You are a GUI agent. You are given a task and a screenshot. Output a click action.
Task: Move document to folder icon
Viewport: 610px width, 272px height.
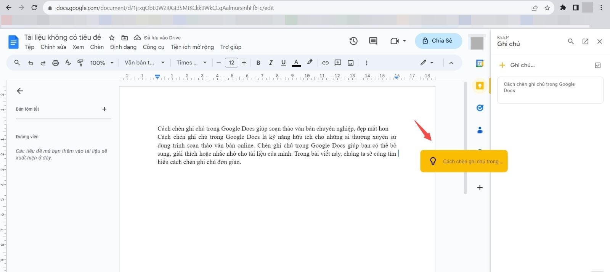point(125,38)
